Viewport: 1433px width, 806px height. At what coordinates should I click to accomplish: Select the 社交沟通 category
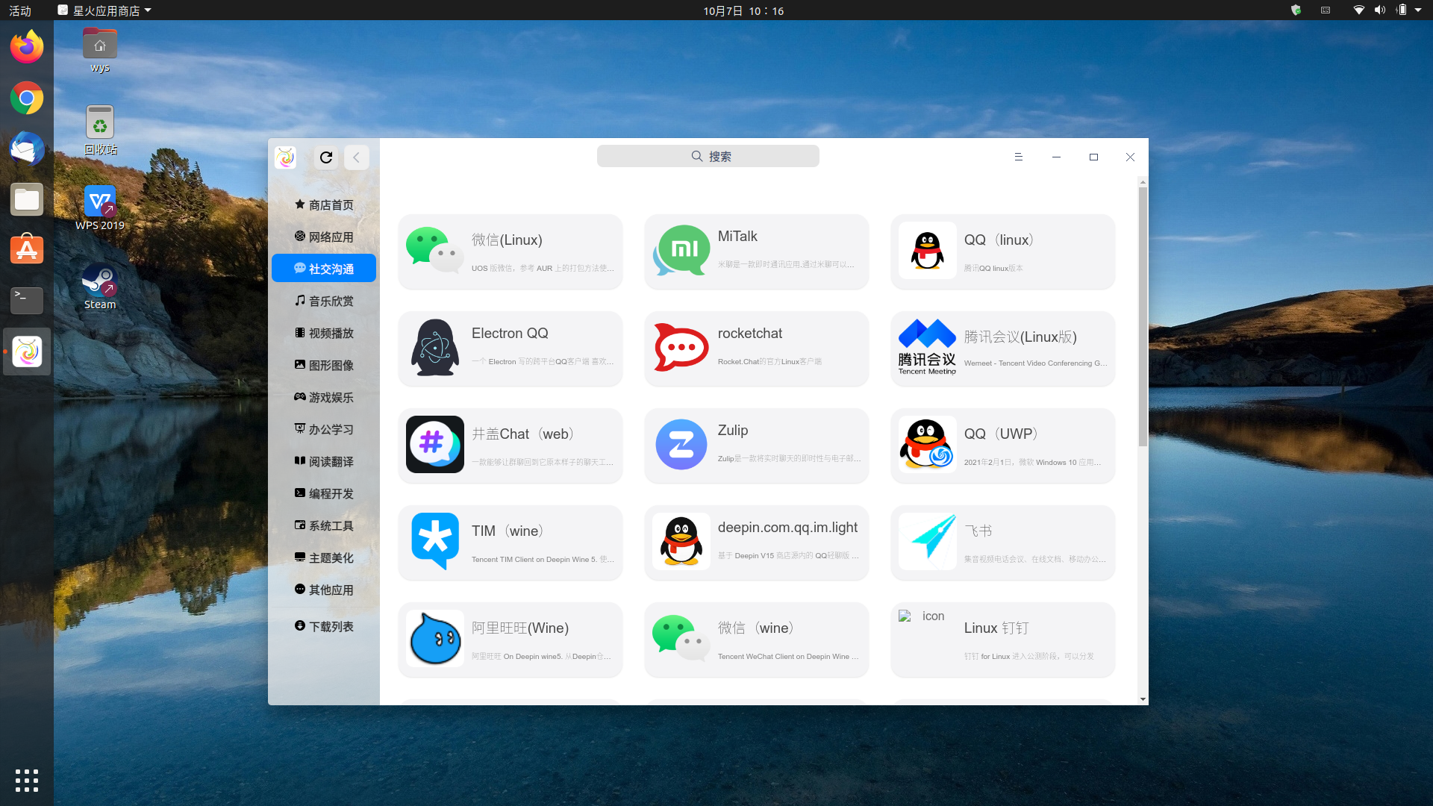(324, 269)
